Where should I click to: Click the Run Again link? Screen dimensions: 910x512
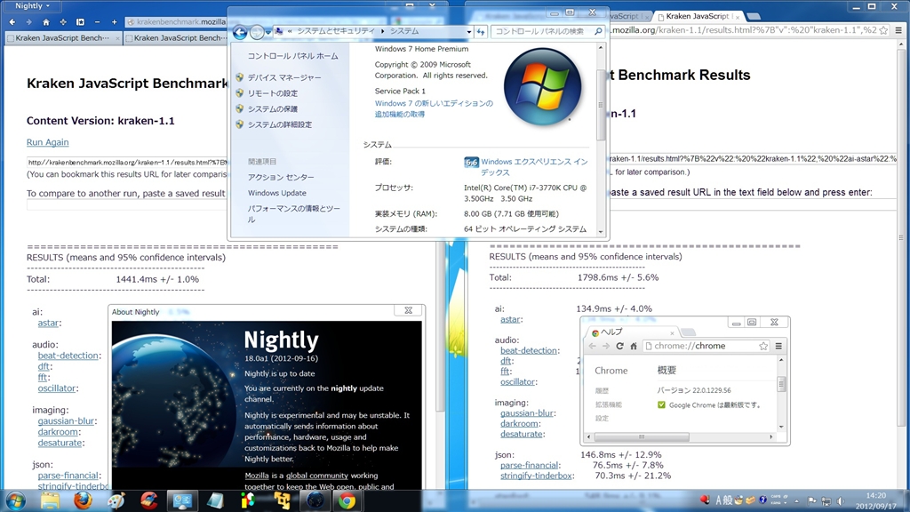click(x=47, y=142)
